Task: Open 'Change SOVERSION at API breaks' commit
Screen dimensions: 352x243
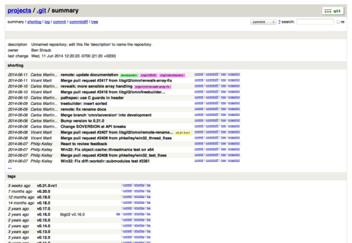Action: pos(93,127)
